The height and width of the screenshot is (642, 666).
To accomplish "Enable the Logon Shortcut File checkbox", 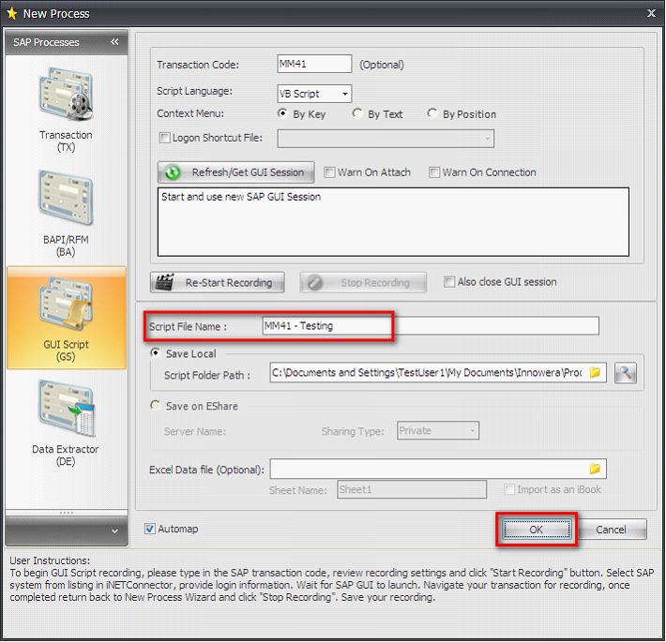I will point(165,139).
